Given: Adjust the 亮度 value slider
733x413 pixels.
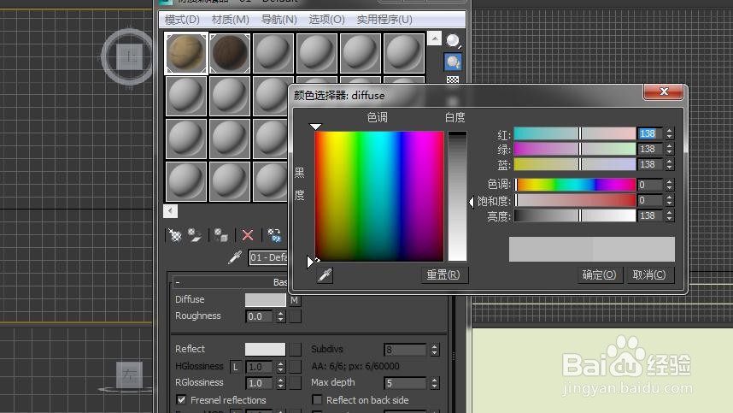Looking at the screenshot, I should 575,215.
